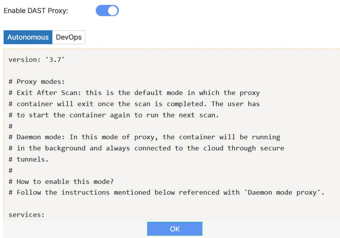Screen dimensions: 340x238
Task: Click line '# to start the container again'
Action: click(114, 115)
